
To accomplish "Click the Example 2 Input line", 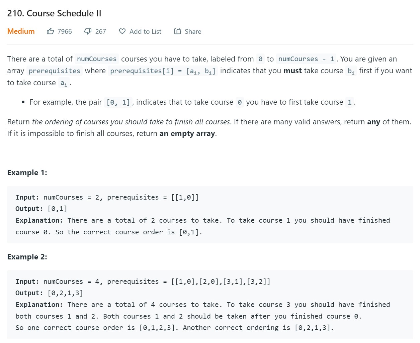I will coord(143,281).
